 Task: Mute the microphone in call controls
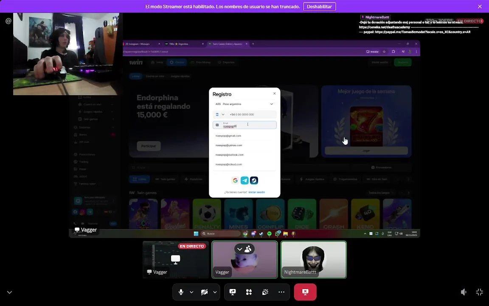tap(181, 292)
